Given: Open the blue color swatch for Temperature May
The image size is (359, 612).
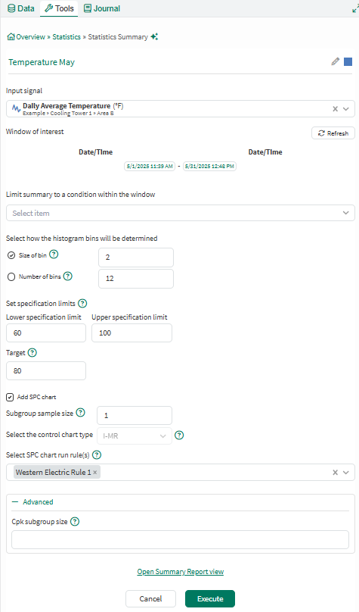Looking at the screenshot, I should coord(348,61).
